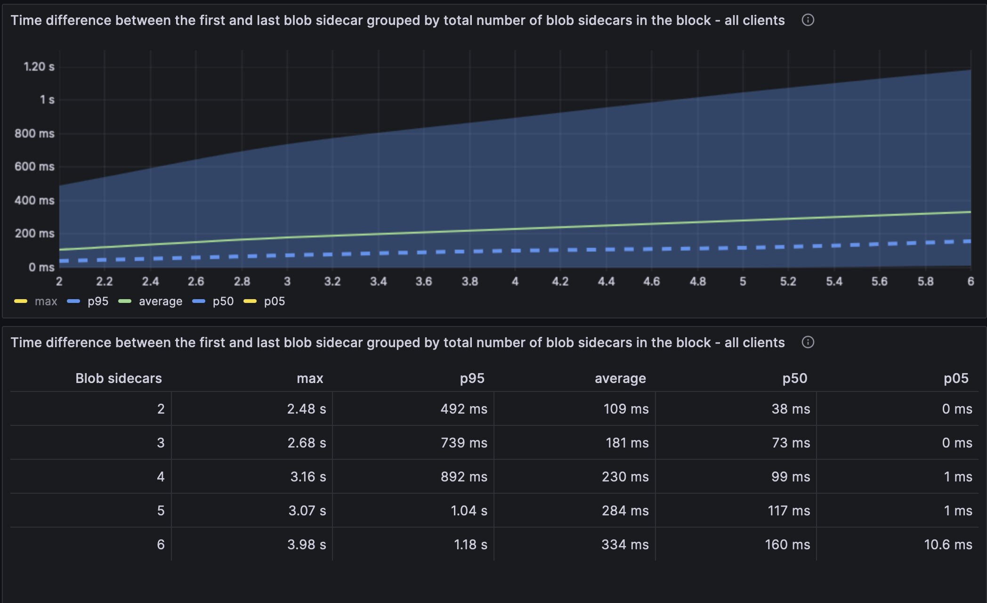
Task: Sort table by average column header
Action: click(x=620, y=378)
